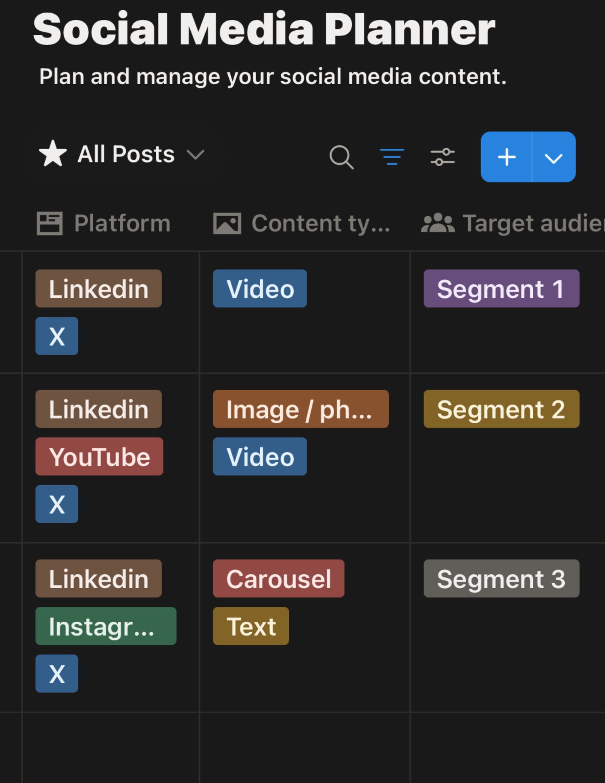Click the Content type column header
Screen dimensions: 605x783
(302, 223)
